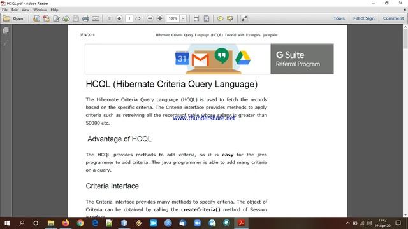The image size is (408, 229).
Task: Show page thumbnails panel in sidebar
Action: (x=6, y=31)
